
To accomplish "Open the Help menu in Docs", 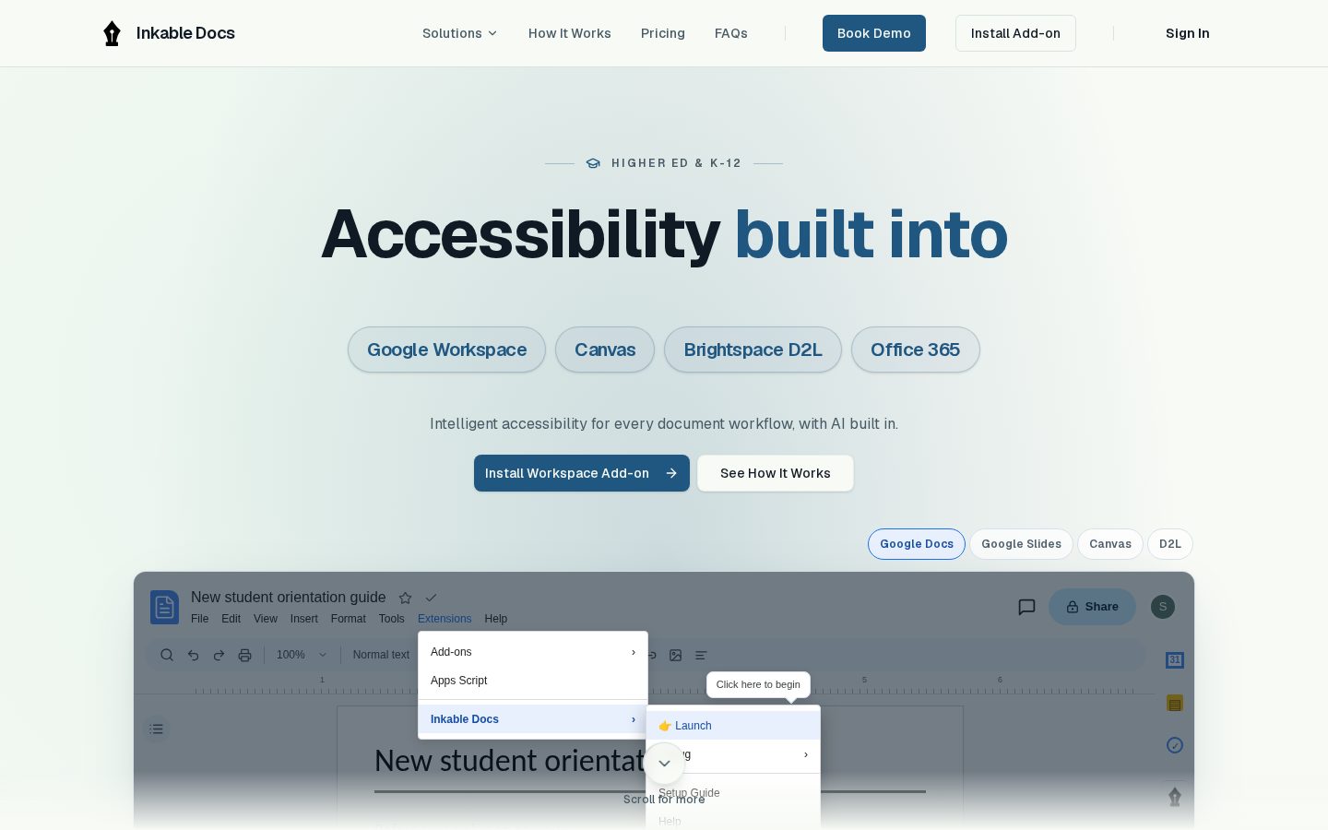I will [x=496, y=619].
